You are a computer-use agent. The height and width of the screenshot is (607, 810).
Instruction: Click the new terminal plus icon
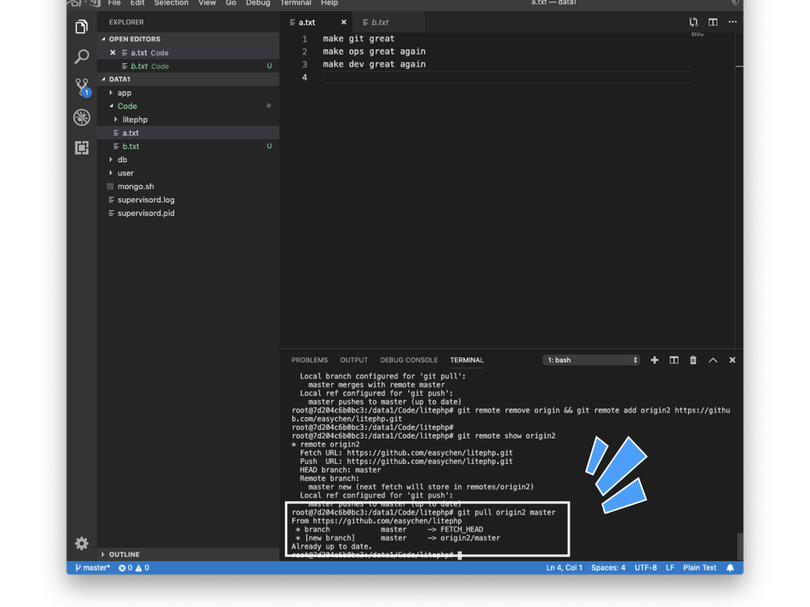[654, 360]
